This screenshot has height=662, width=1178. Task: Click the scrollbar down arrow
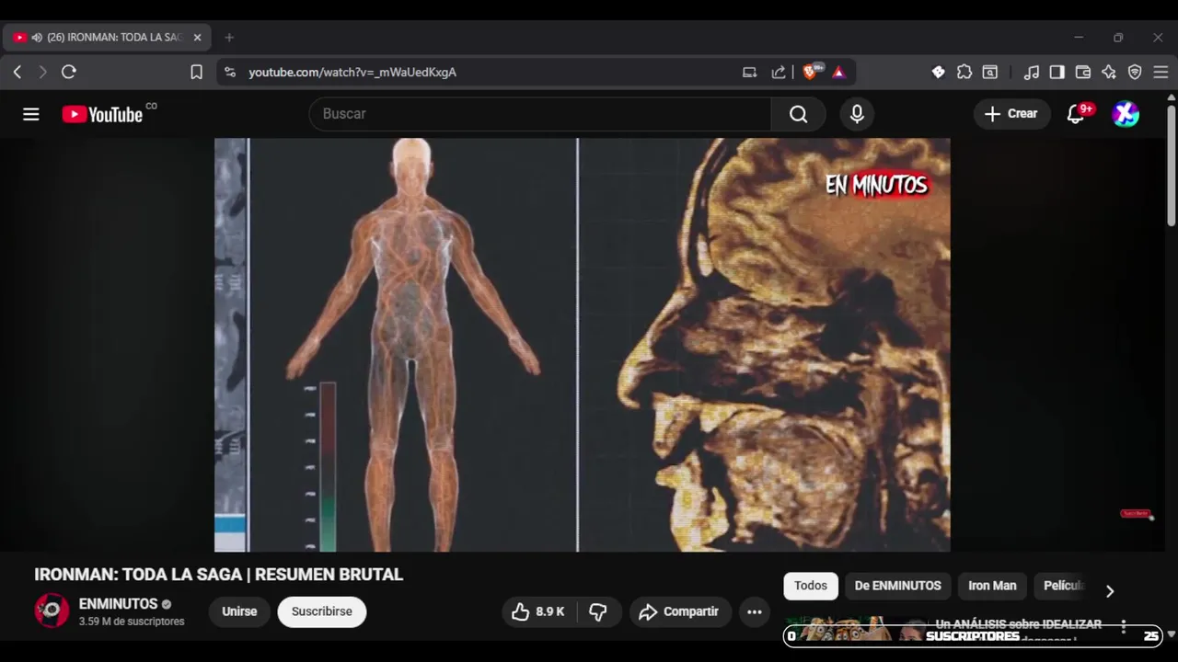pyautogui.click(x=1171, y=634)
